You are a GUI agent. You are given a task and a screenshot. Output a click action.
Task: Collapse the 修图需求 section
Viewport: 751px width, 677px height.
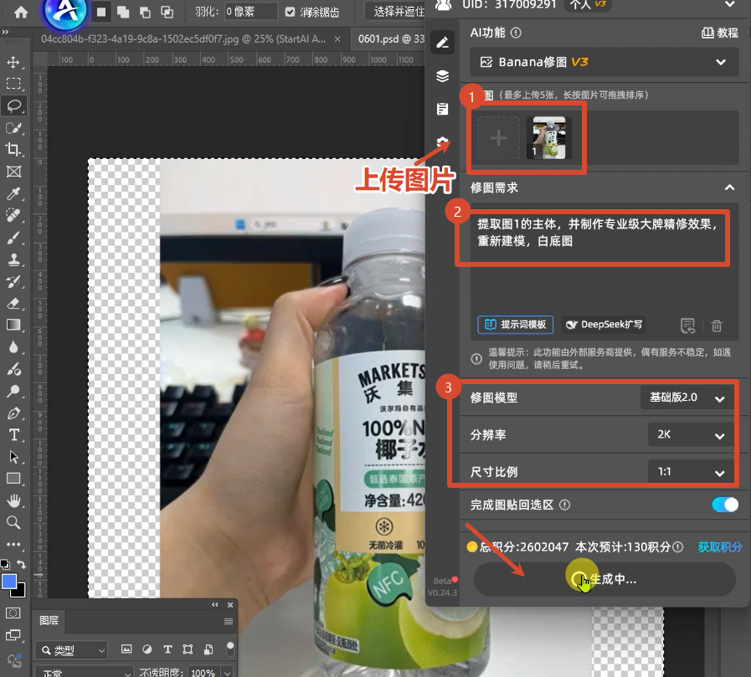[x=729, y=187]
